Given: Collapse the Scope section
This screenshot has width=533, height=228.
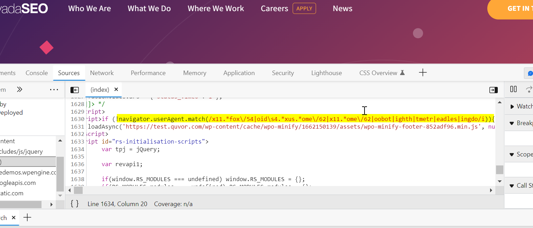Looking at the screenshot, I should coord(519,154).
